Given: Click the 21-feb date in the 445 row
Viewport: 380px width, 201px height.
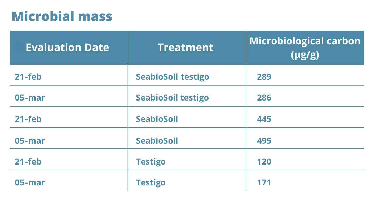Looking at the screenshot, I should [28, 119].
